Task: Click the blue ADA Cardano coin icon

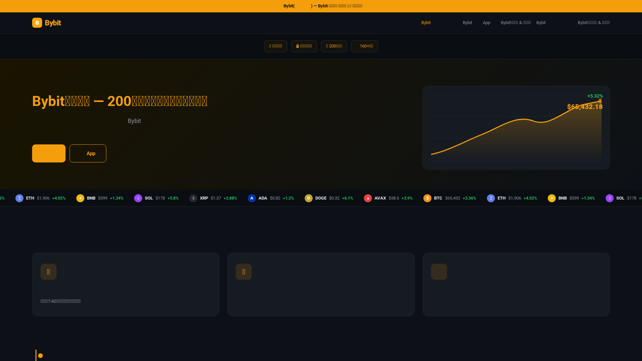Action: [252, 198]
